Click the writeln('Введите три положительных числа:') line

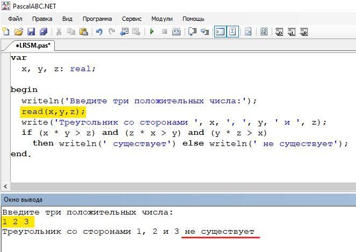pos(139,101)
